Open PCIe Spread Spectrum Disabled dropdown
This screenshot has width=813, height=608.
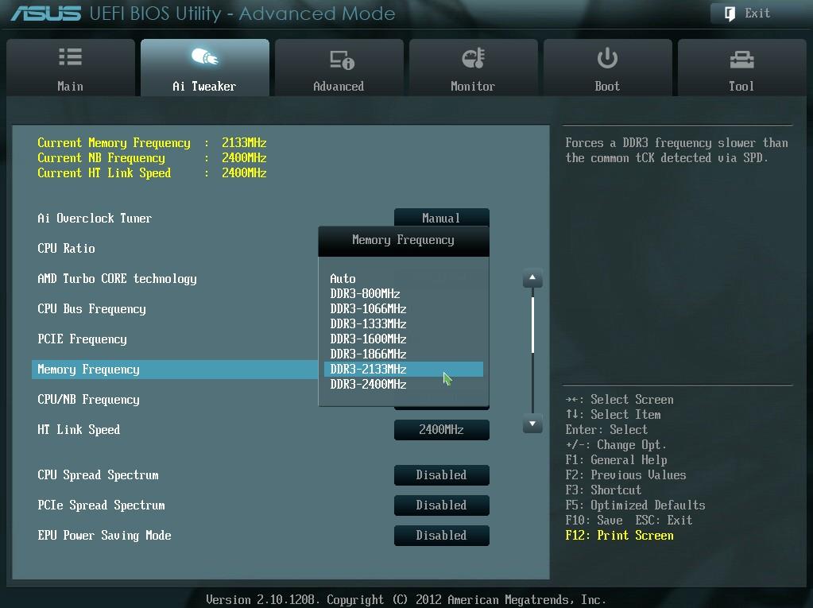pyautogui.click(x=441, y=505)
